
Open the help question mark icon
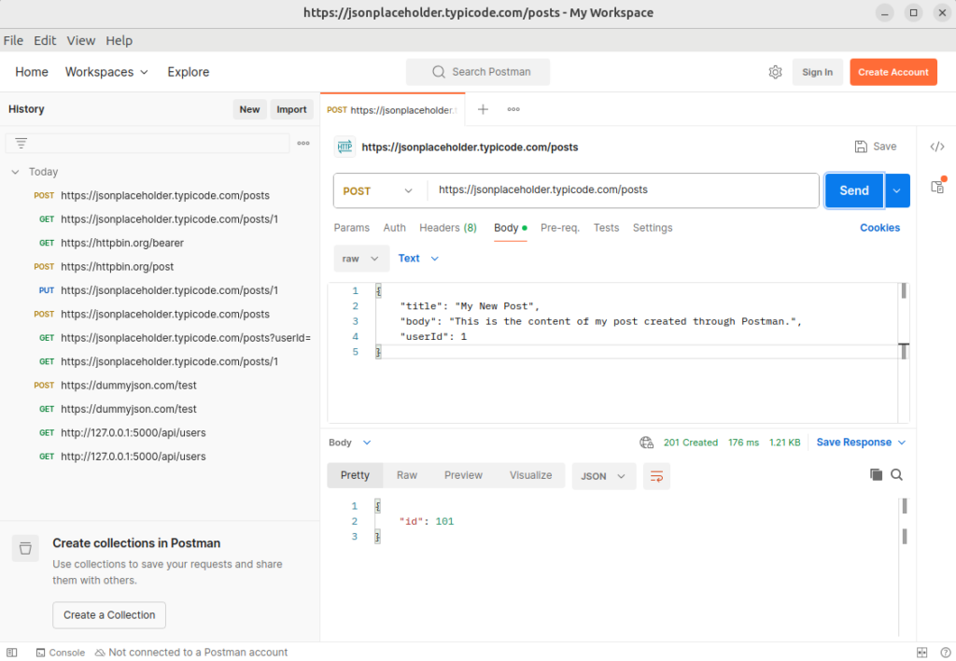pos(945,653)
